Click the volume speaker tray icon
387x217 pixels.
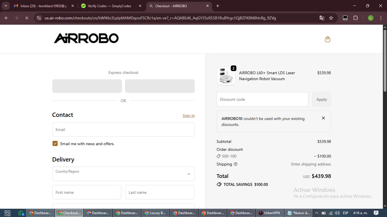(337, 213)
